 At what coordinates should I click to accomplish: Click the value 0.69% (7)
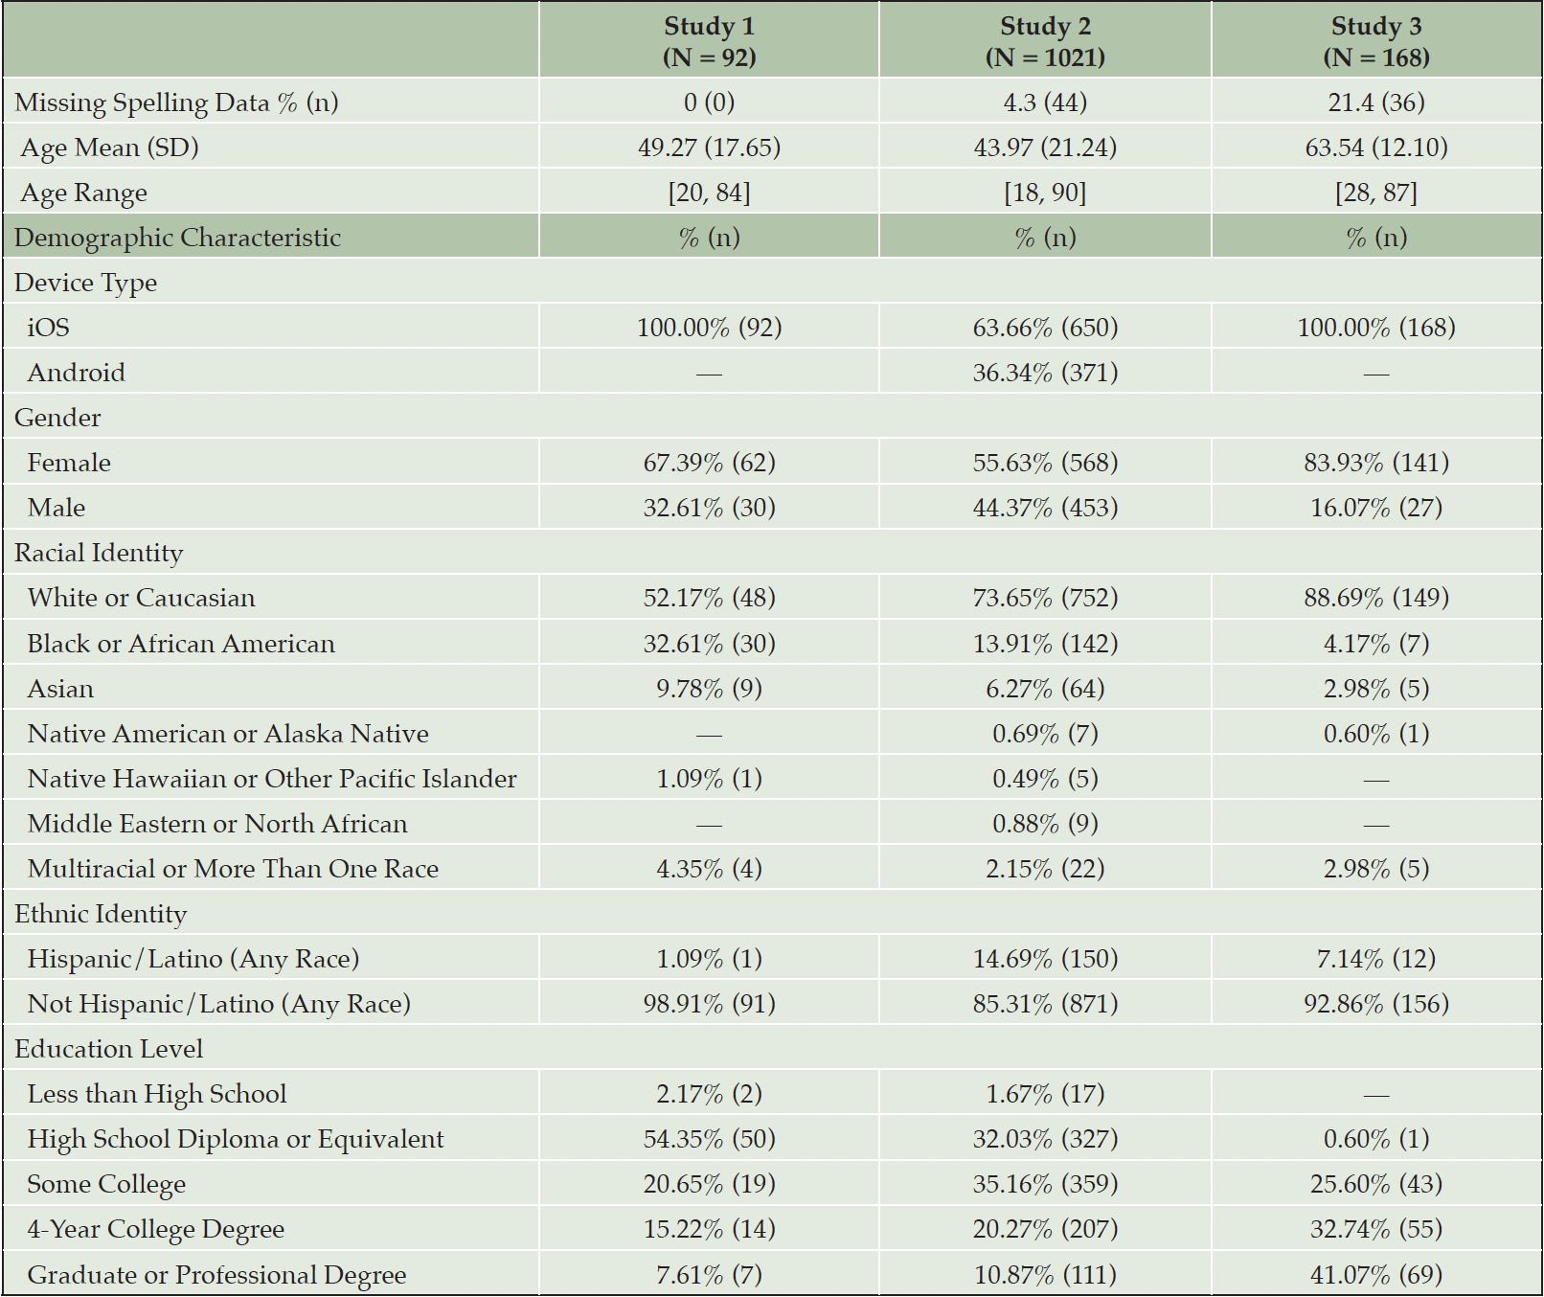pos(1045,734)
